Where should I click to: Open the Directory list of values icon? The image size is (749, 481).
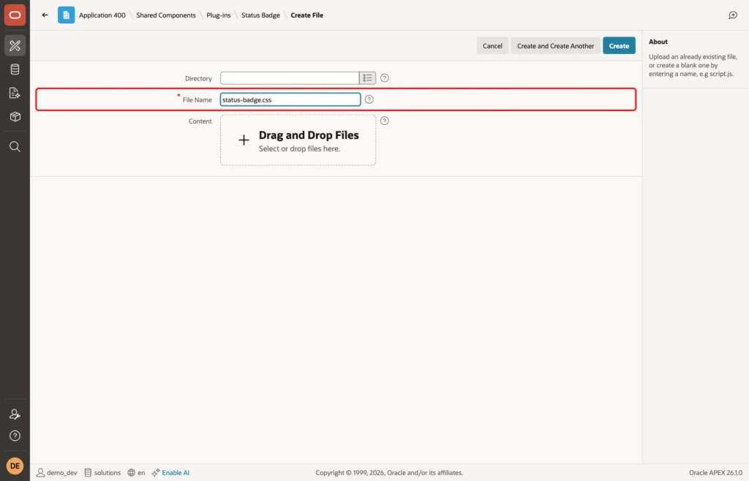367,77
